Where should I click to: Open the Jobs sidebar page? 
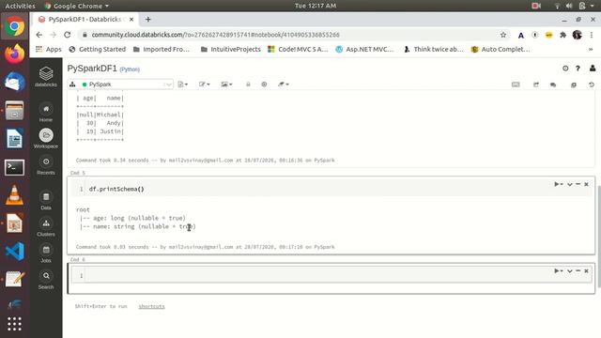point(46,253)
